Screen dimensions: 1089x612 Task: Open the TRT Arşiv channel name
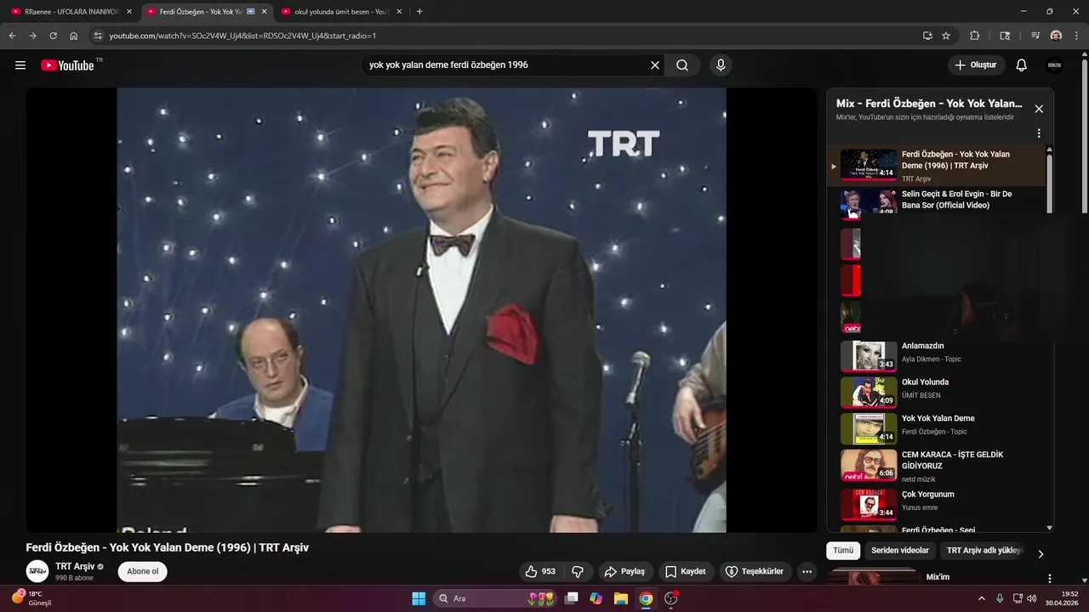click(75, 566)
